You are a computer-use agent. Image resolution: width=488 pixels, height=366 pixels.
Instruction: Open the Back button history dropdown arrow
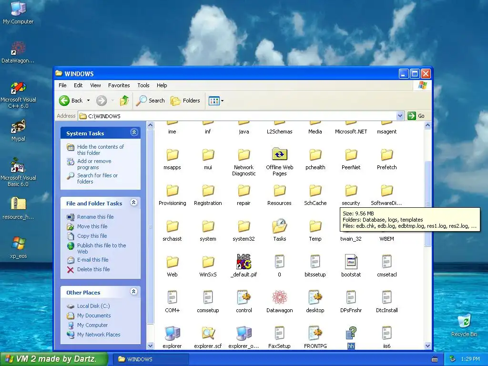(88, 101)
